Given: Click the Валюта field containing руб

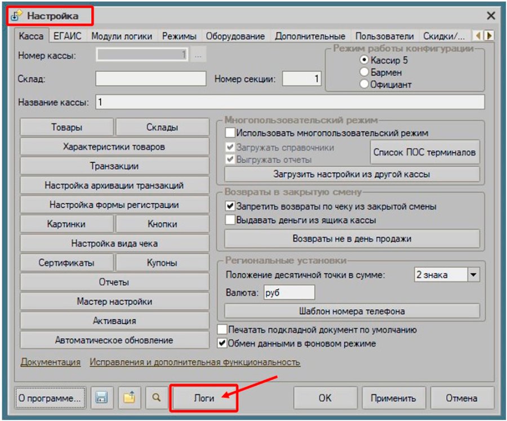Looking at the screenshot, I should click(x=289, y=293).
